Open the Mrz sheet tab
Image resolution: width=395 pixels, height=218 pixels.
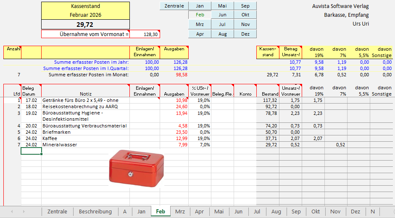point(180,212)
